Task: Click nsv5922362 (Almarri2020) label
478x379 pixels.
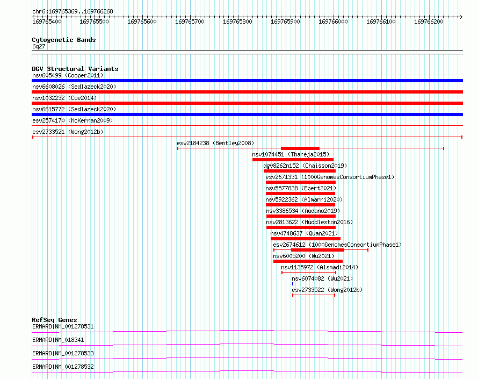Action: 304,199
